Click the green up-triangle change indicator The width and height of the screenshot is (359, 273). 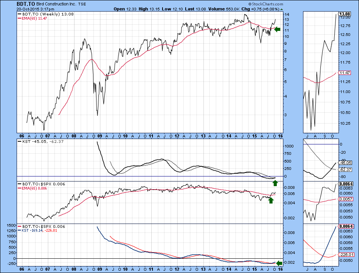pyautogui.click(x=281, y=9)
